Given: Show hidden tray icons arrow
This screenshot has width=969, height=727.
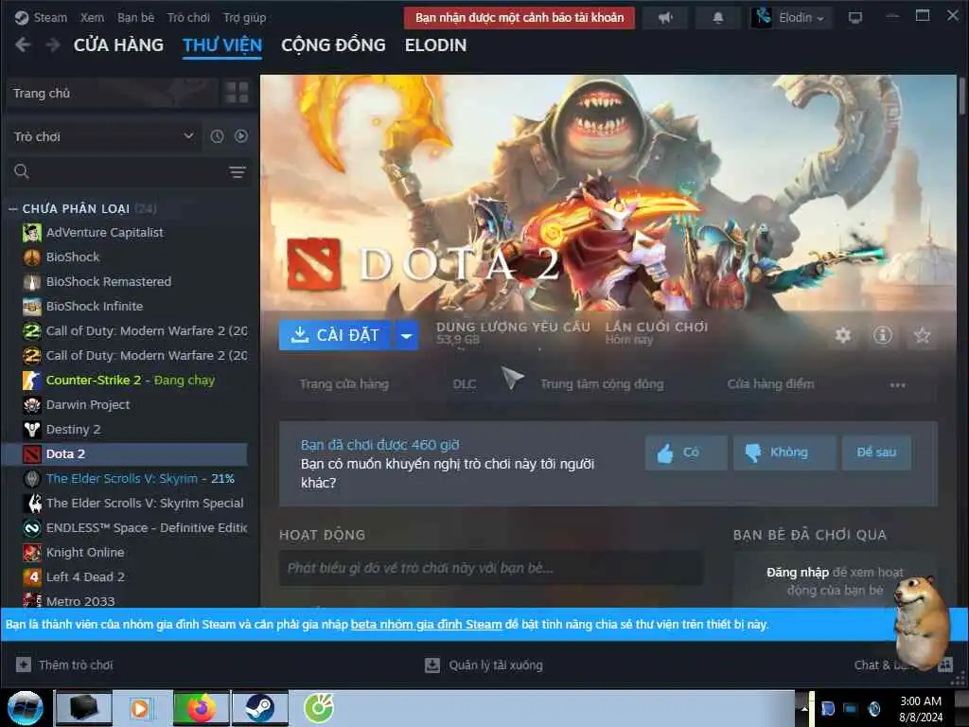Looking at the screenshot, I should (x=804, y=708).
